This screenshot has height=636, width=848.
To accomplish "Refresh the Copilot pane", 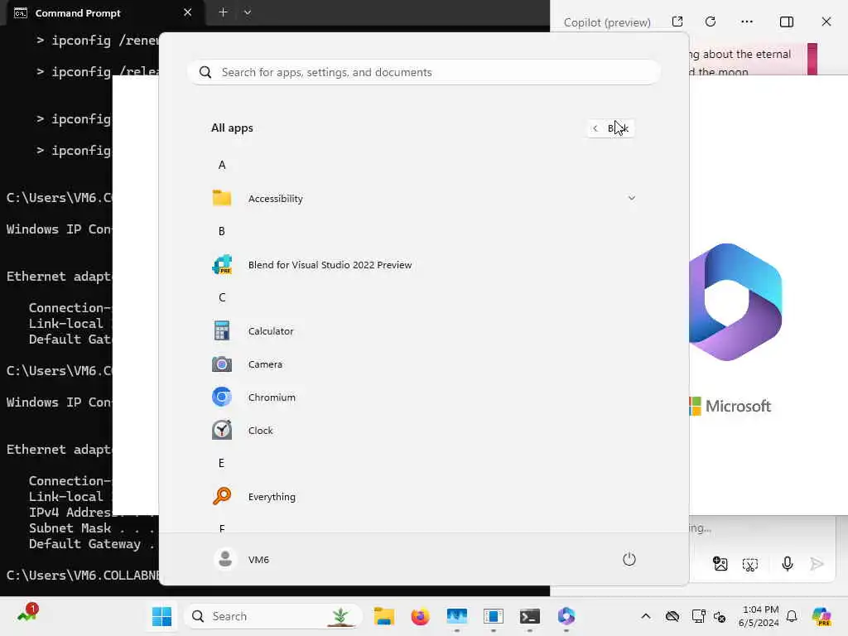I will (711, 22).
